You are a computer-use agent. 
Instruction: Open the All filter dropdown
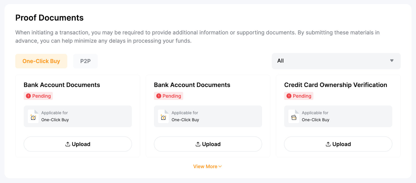point(336,61)
